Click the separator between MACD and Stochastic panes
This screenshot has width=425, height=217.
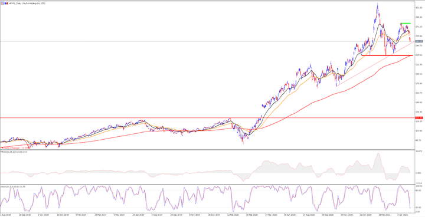[x=207, y=185]
